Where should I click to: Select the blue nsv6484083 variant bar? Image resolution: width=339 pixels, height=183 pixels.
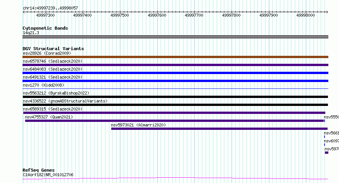click(x=175, y=73)
